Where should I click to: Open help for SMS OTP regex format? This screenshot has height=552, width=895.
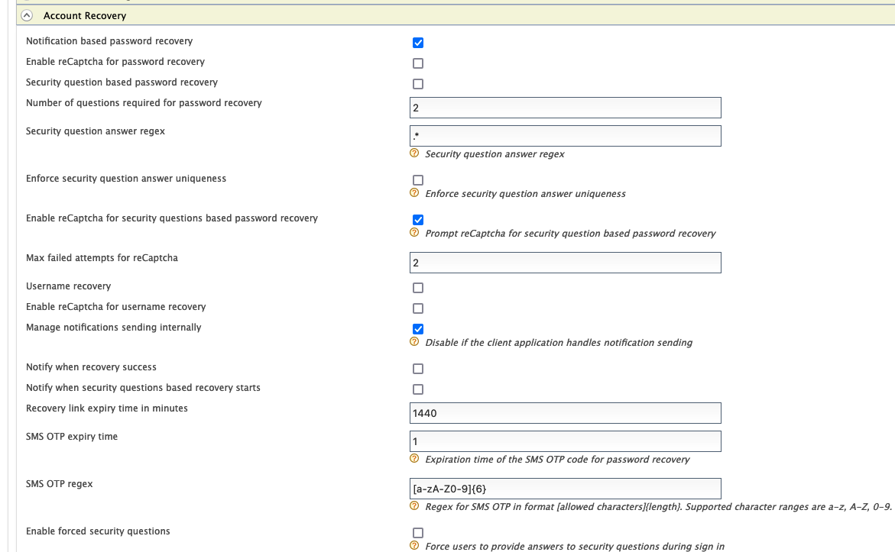413,507
